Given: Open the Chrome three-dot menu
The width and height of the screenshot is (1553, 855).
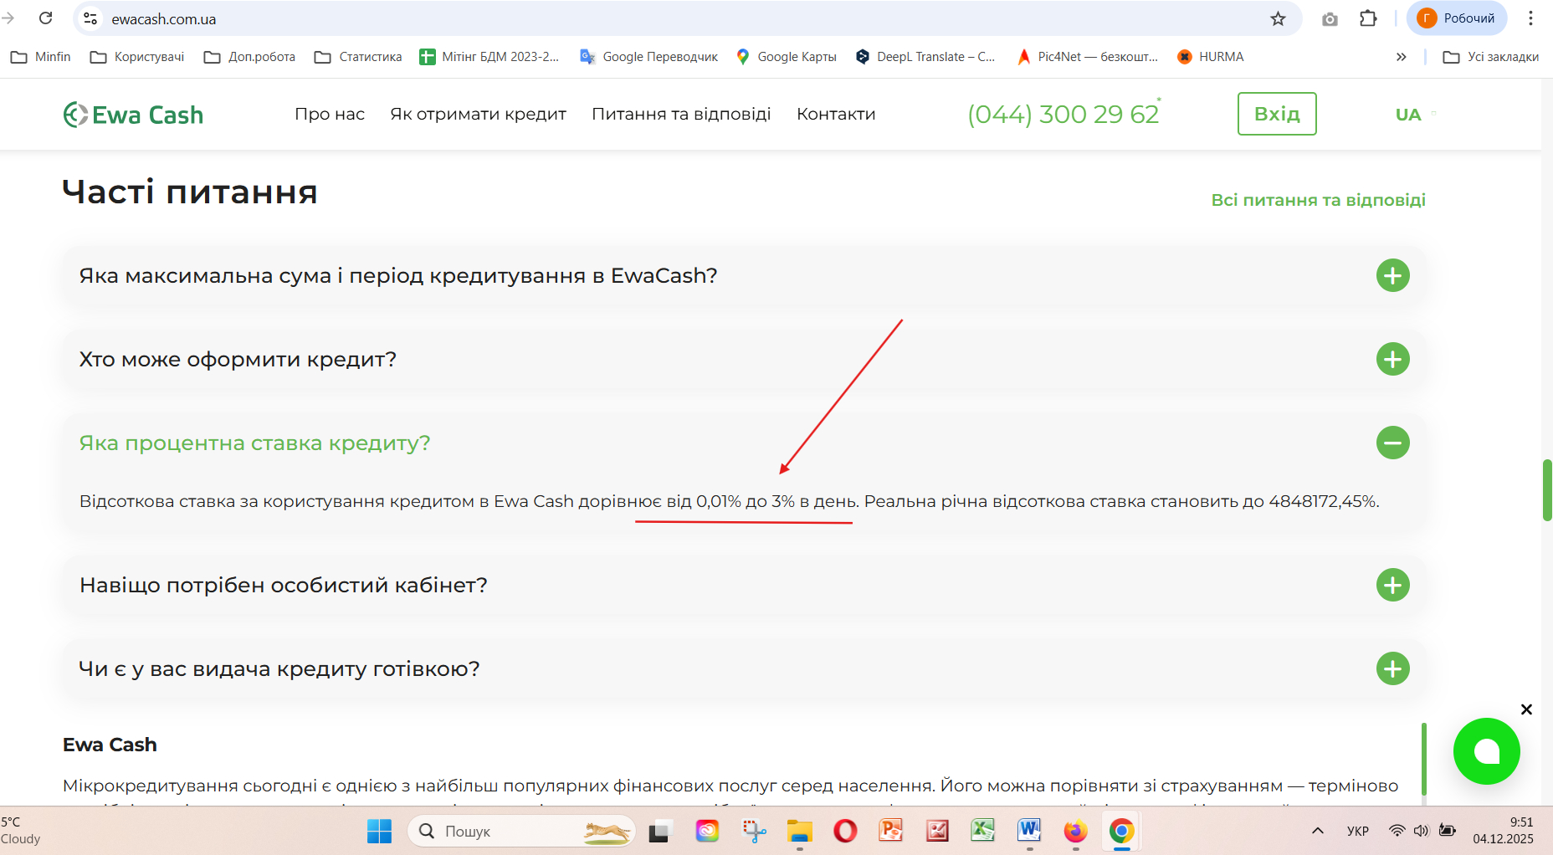Looking at the screenshot, I should coord(1530,18).
